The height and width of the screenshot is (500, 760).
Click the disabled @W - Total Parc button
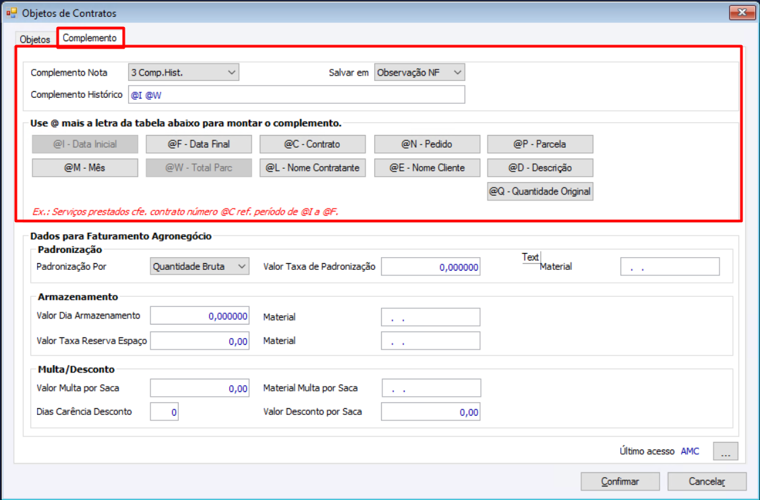[199, 168]
